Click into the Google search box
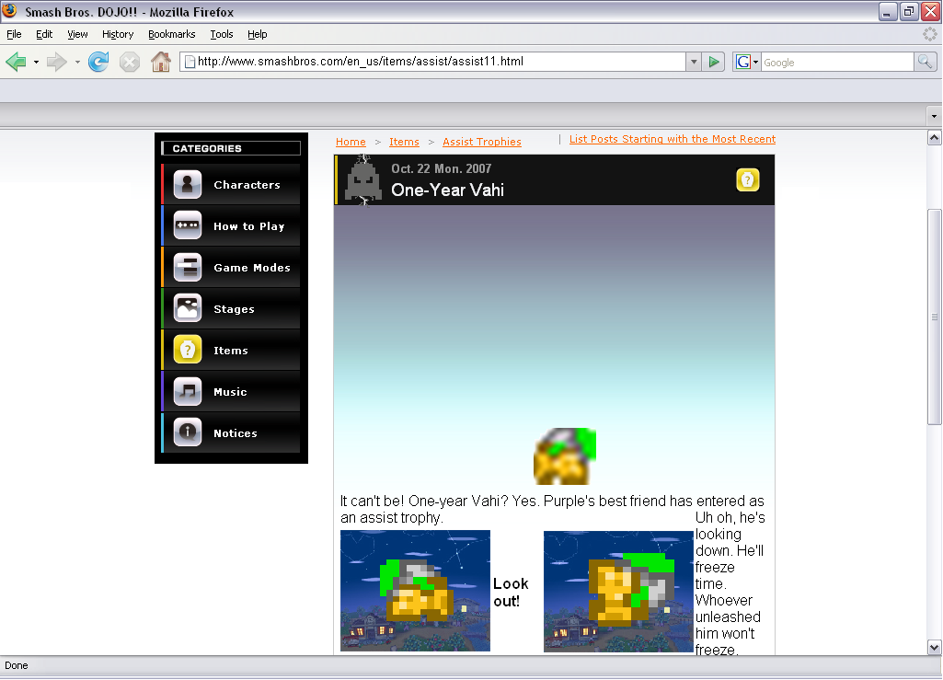 click(837, 62)
